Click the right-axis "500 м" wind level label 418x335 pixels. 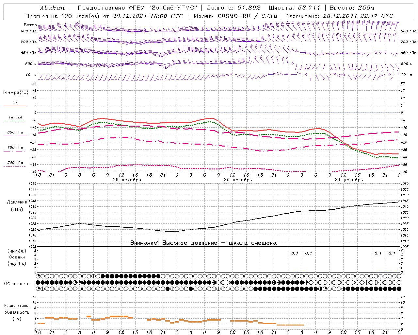pyautogui.click(x=406, y=64)
